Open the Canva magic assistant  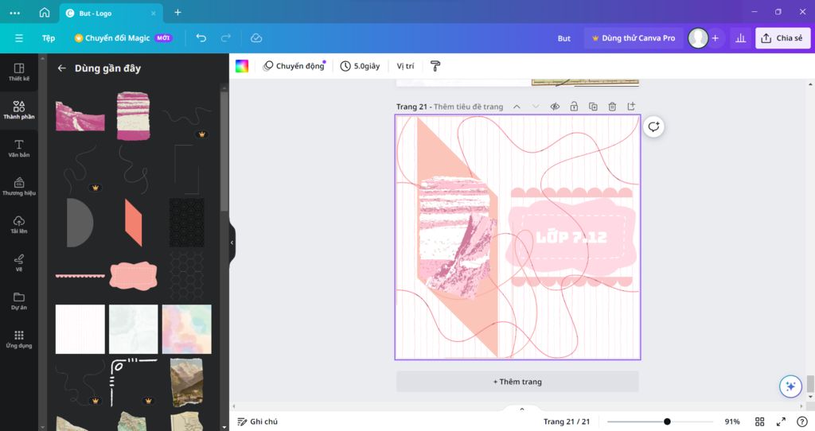[790, 386]
